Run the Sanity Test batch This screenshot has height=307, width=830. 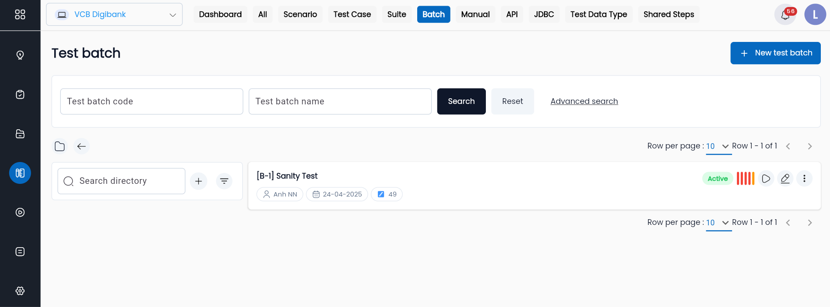(x=766, y=179)
